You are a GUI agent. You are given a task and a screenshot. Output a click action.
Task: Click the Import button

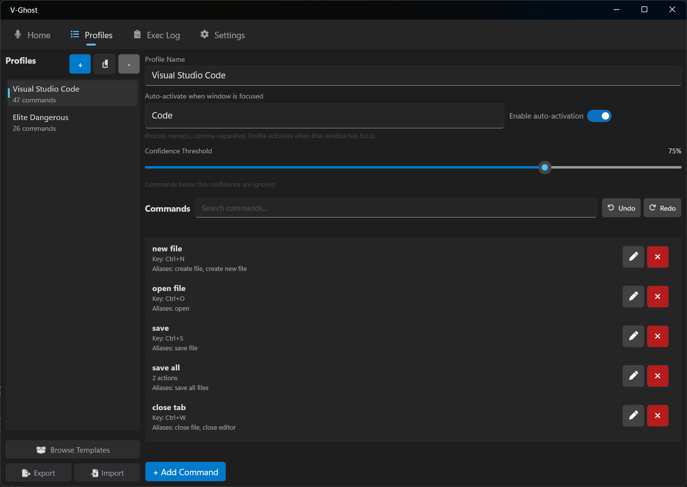107,473
